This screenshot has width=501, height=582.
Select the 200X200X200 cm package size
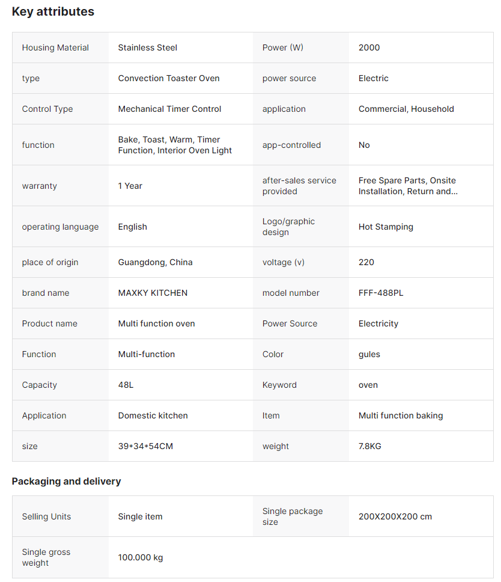click(395, 516)
